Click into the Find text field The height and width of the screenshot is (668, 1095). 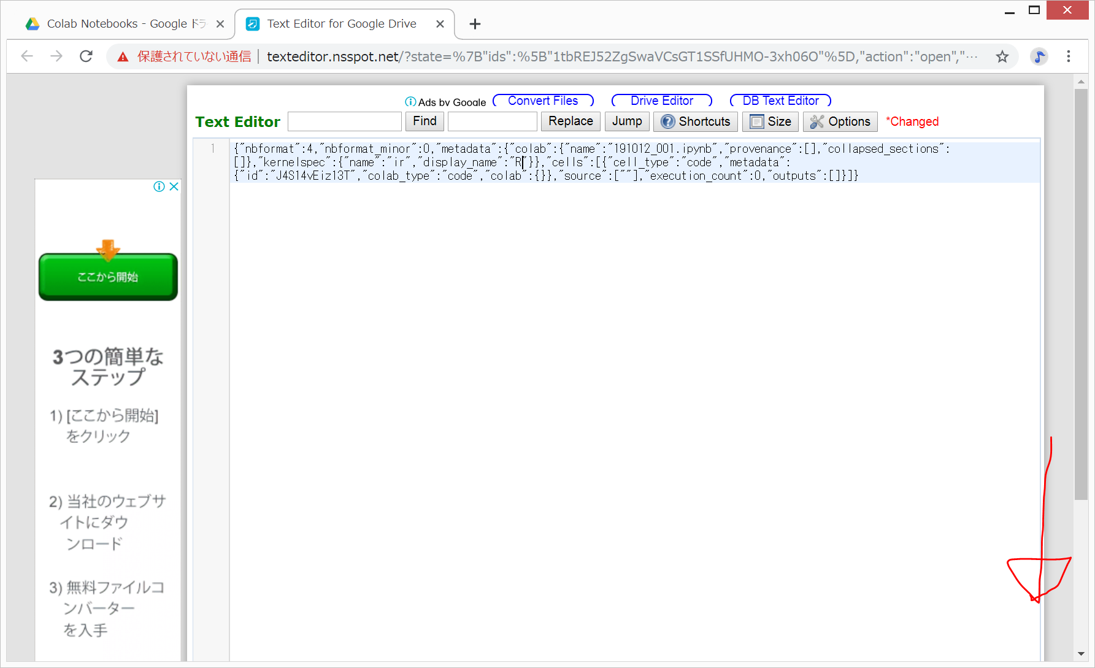344,121
